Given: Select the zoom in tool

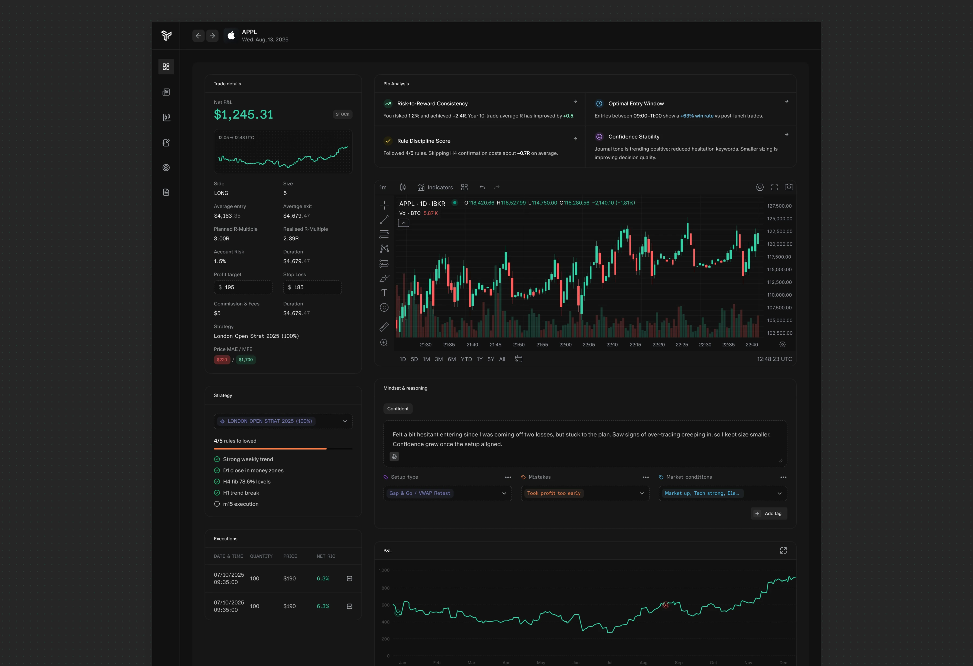Looking at the screenshot, I should coord(384,343).
